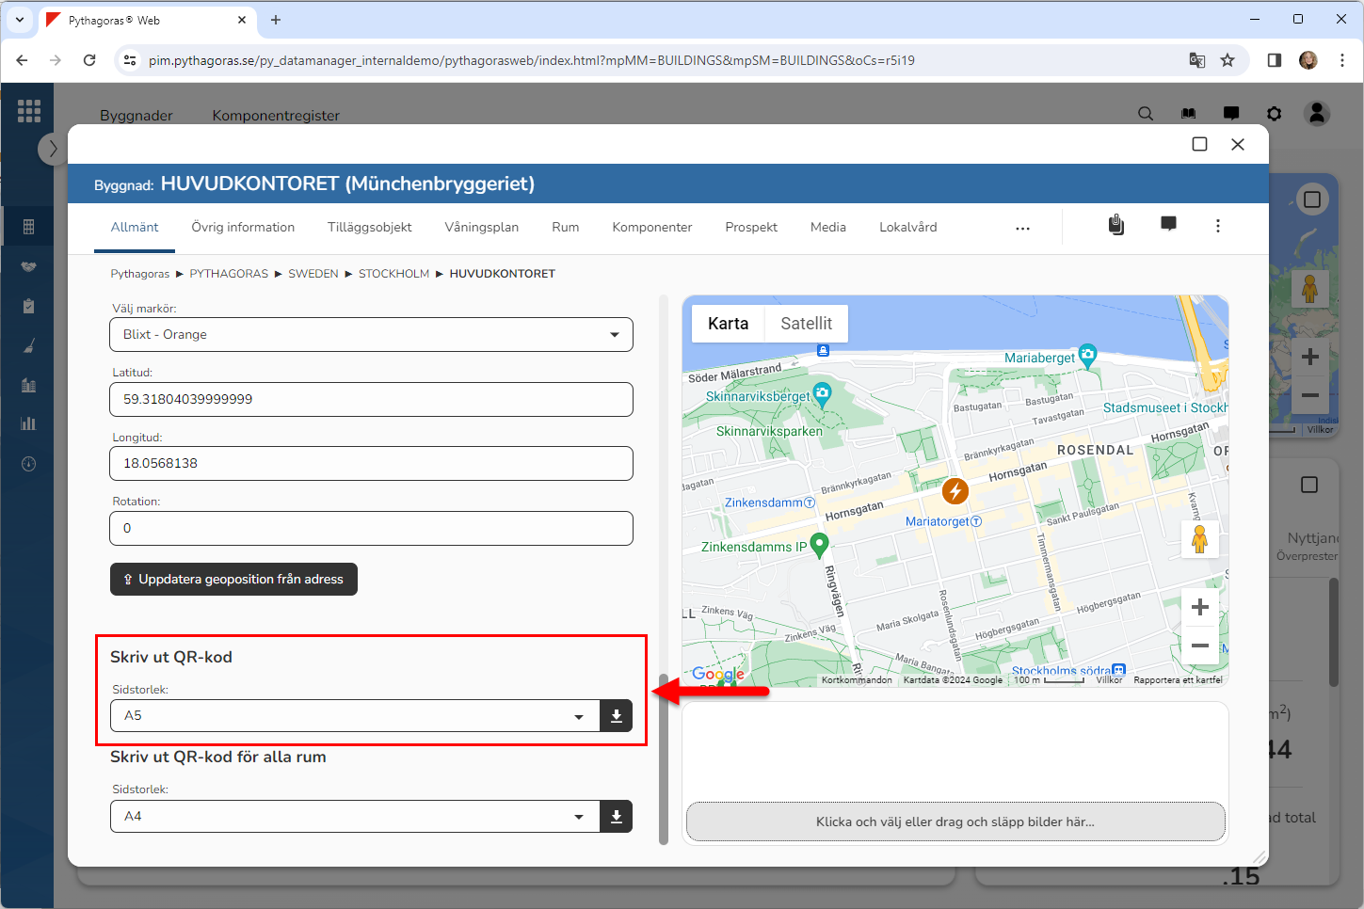Click the orange lightning map marker
Screen dimensions: 1364x909
pos(955,490)
